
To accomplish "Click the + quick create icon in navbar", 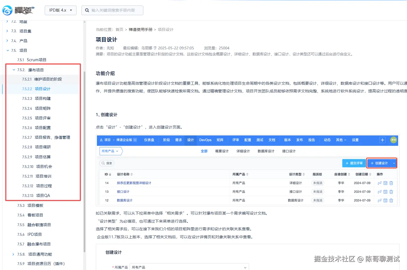I will pyautogui.click(x=382, y=140).
